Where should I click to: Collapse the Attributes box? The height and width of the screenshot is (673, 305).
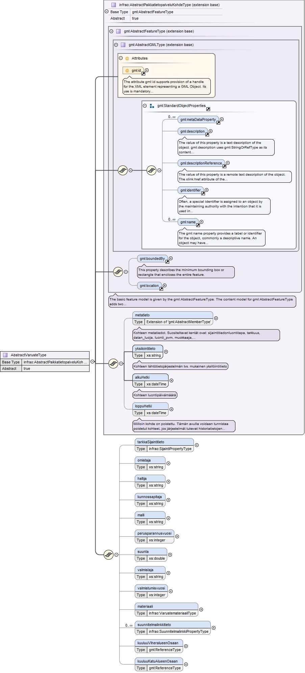click(x=121, y=58)
